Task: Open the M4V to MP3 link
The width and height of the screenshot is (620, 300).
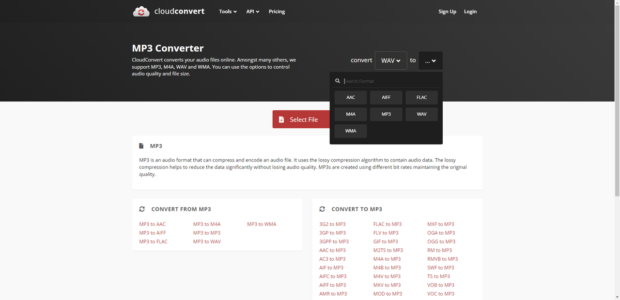Action: coord(387,276)
